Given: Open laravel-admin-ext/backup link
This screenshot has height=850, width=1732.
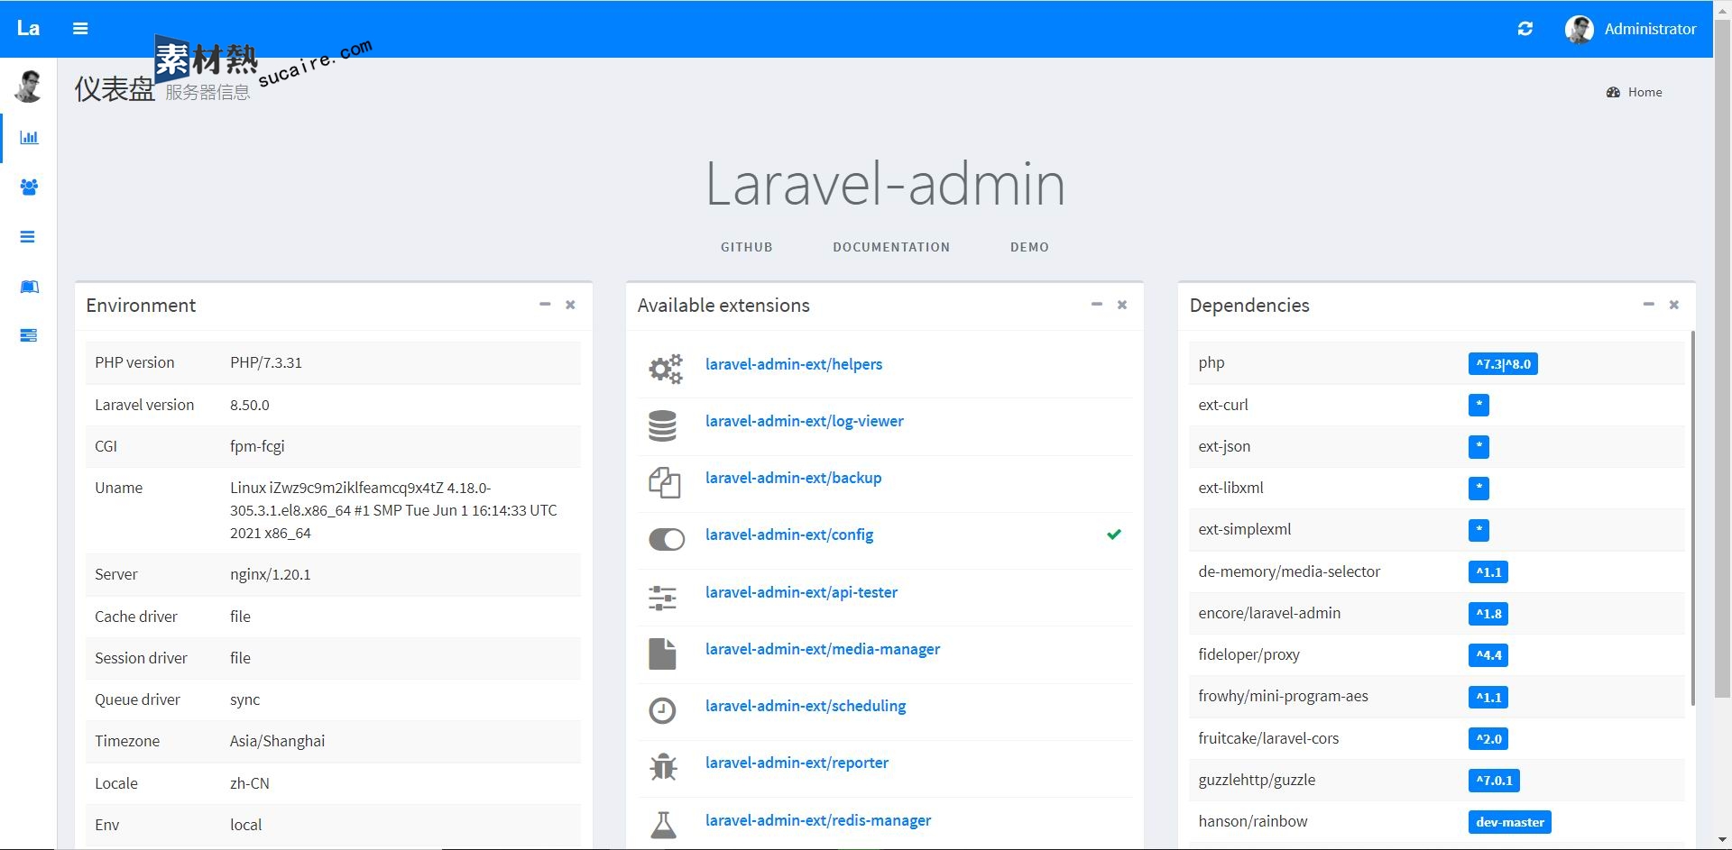Looking at the screenshot, I should pyautogui.click(x=794, y=478).
